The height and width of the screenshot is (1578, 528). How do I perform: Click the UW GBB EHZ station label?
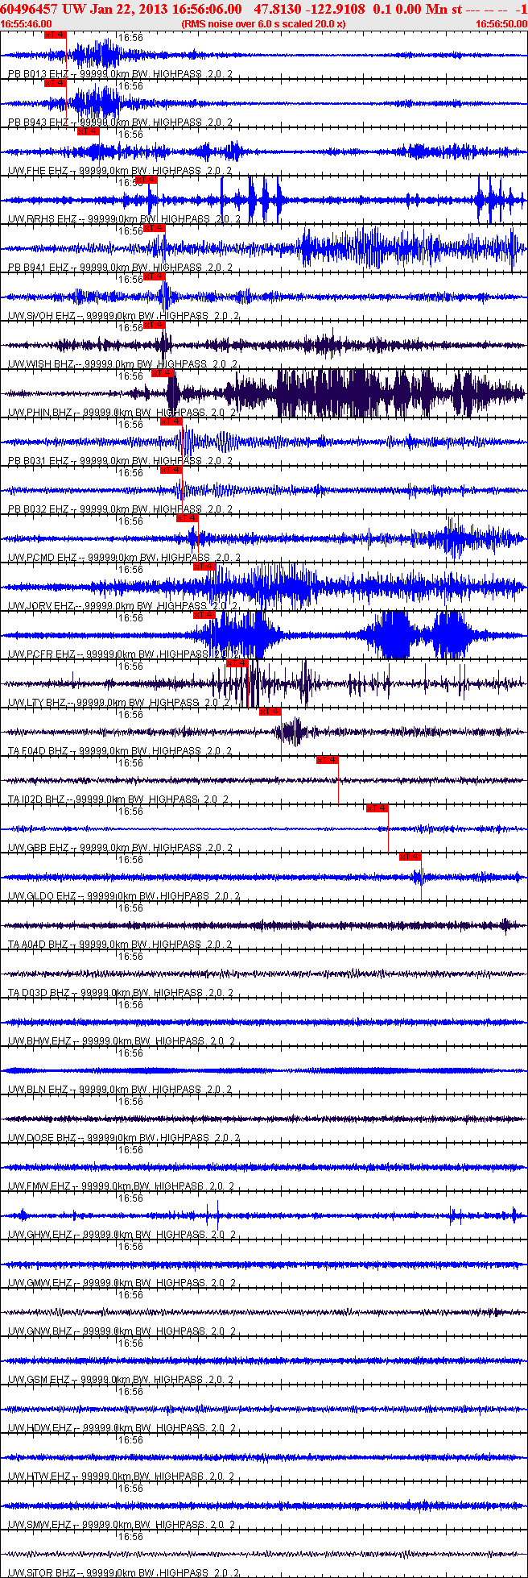point(39,848)
